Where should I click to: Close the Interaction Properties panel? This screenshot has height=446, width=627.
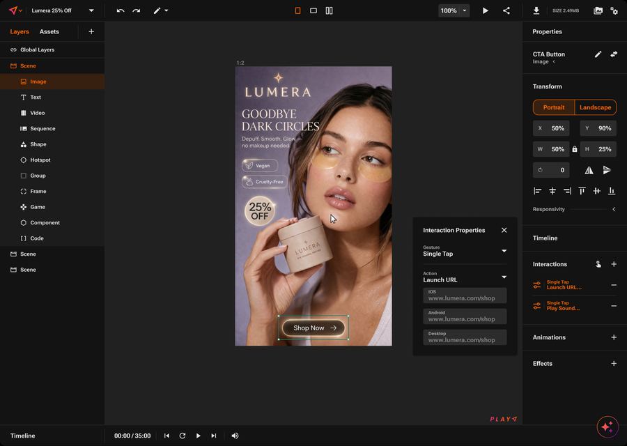point(504,231)
